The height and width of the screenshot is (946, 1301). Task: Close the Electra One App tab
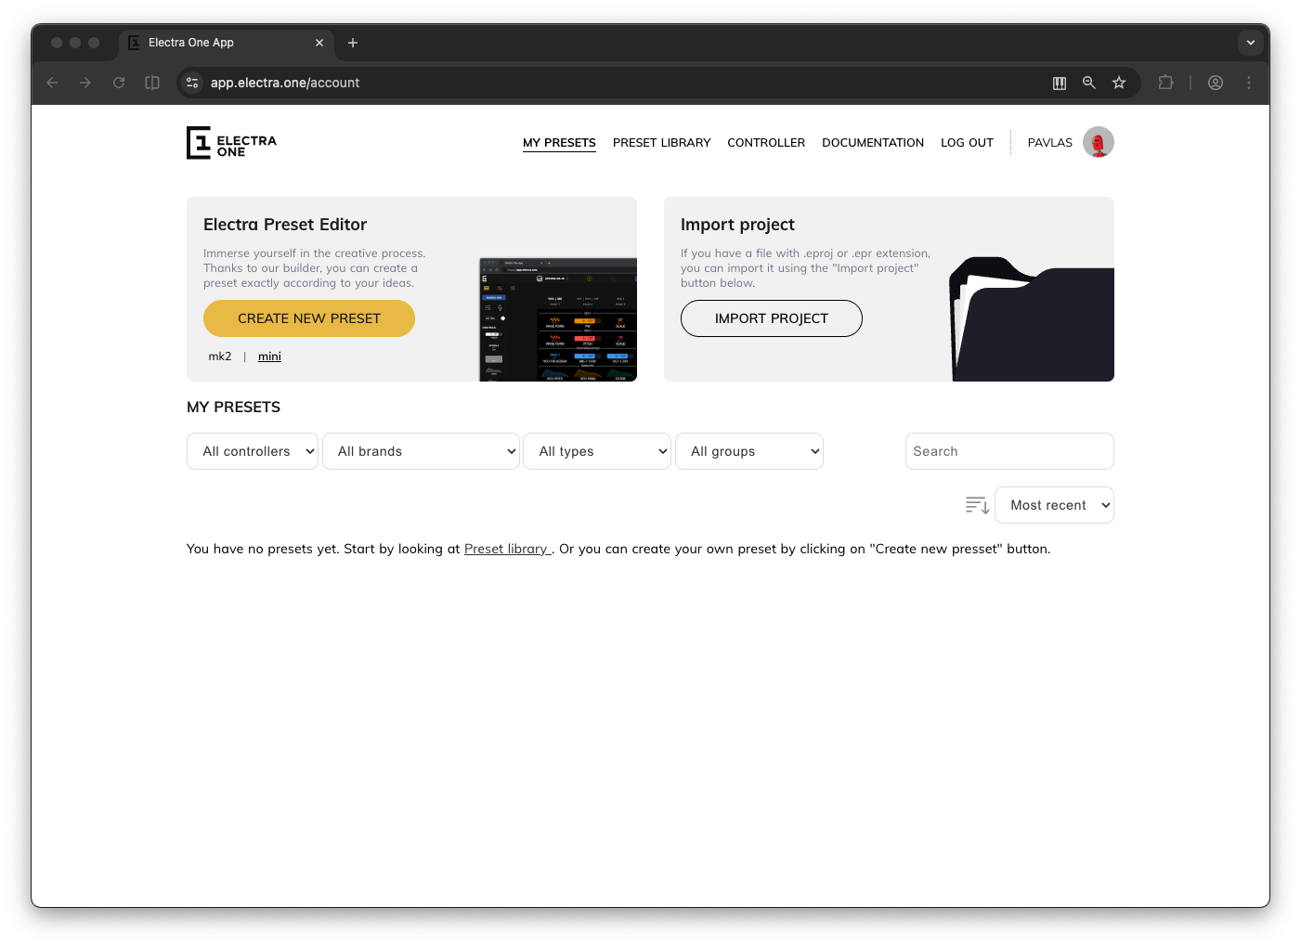(319, 43)
